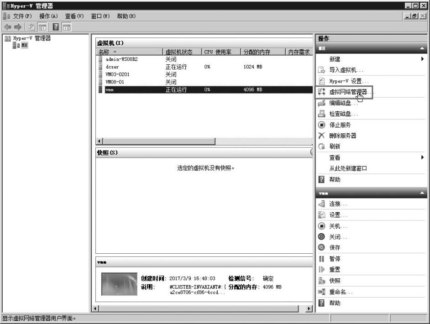Click the Inspect Disk (检查磁盘) icon
The width and height of the screenshot is (430, 324).
(x=321, y=114)
